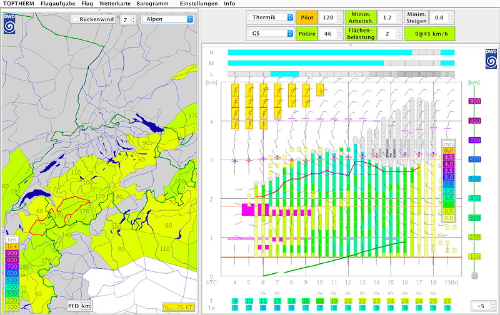
Task: Click the 300 swatch in map km legend
Action: click(x=12, y=293)
